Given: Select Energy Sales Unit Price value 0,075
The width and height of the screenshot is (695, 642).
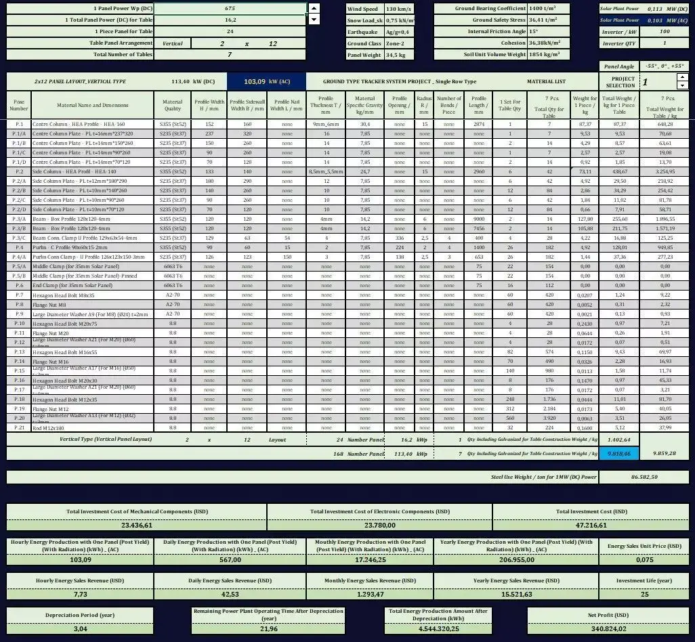Looking at the screenshot, I should [644, 559].
